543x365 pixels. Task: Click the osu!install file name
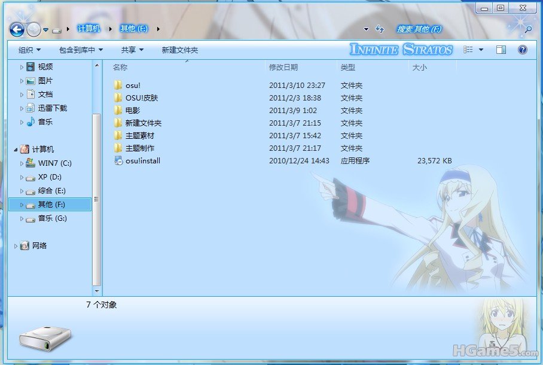tap(143, 161)
